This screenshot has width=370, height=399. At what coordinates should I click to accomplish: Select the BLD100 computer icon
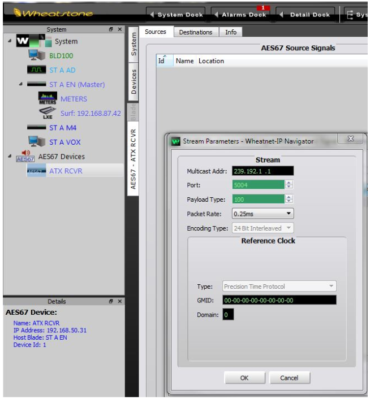click(x=37, y=55)
